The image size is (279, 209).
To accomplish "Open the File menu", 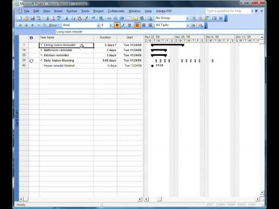I will [27, 11].
